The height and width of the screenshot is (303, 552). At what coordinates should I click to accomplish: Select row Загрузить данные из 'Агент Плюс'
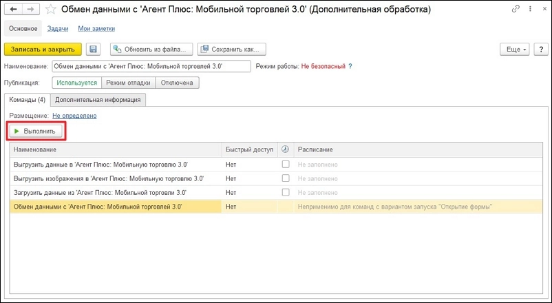click(x=276, y=193)
